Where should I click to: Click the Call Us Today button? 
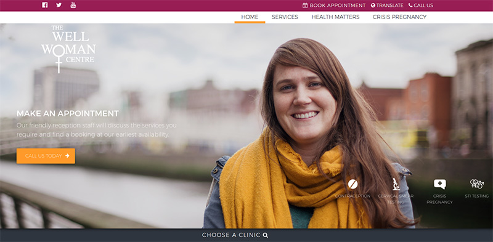(46, 156)
